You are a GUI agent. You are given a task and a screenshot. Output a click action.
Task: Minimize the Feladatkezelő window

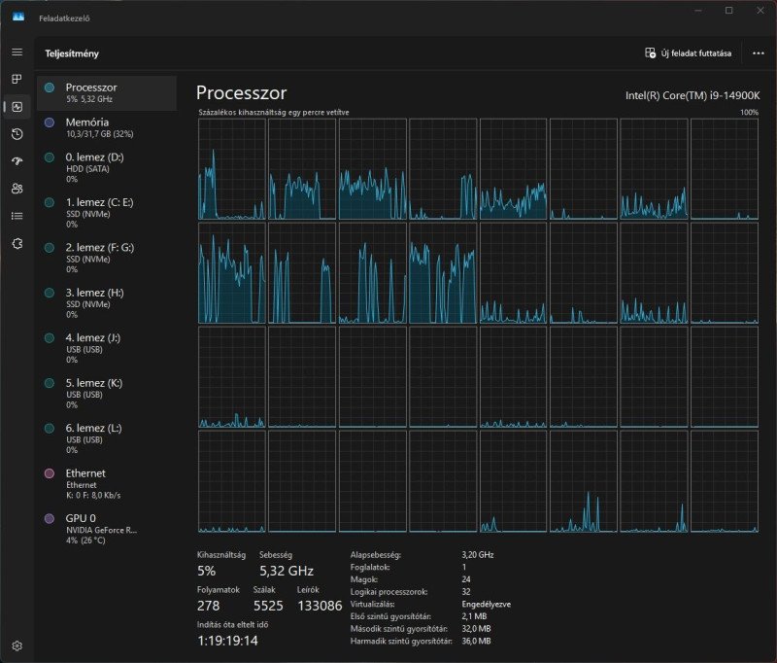(x=698, y=11)
